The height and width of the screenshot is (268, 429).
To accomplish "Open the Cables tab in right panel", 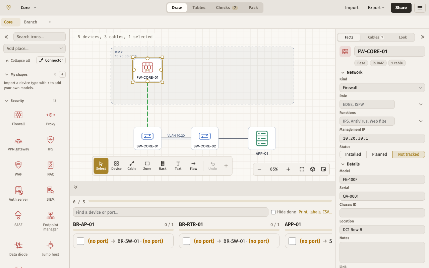I will click(376, 37).
